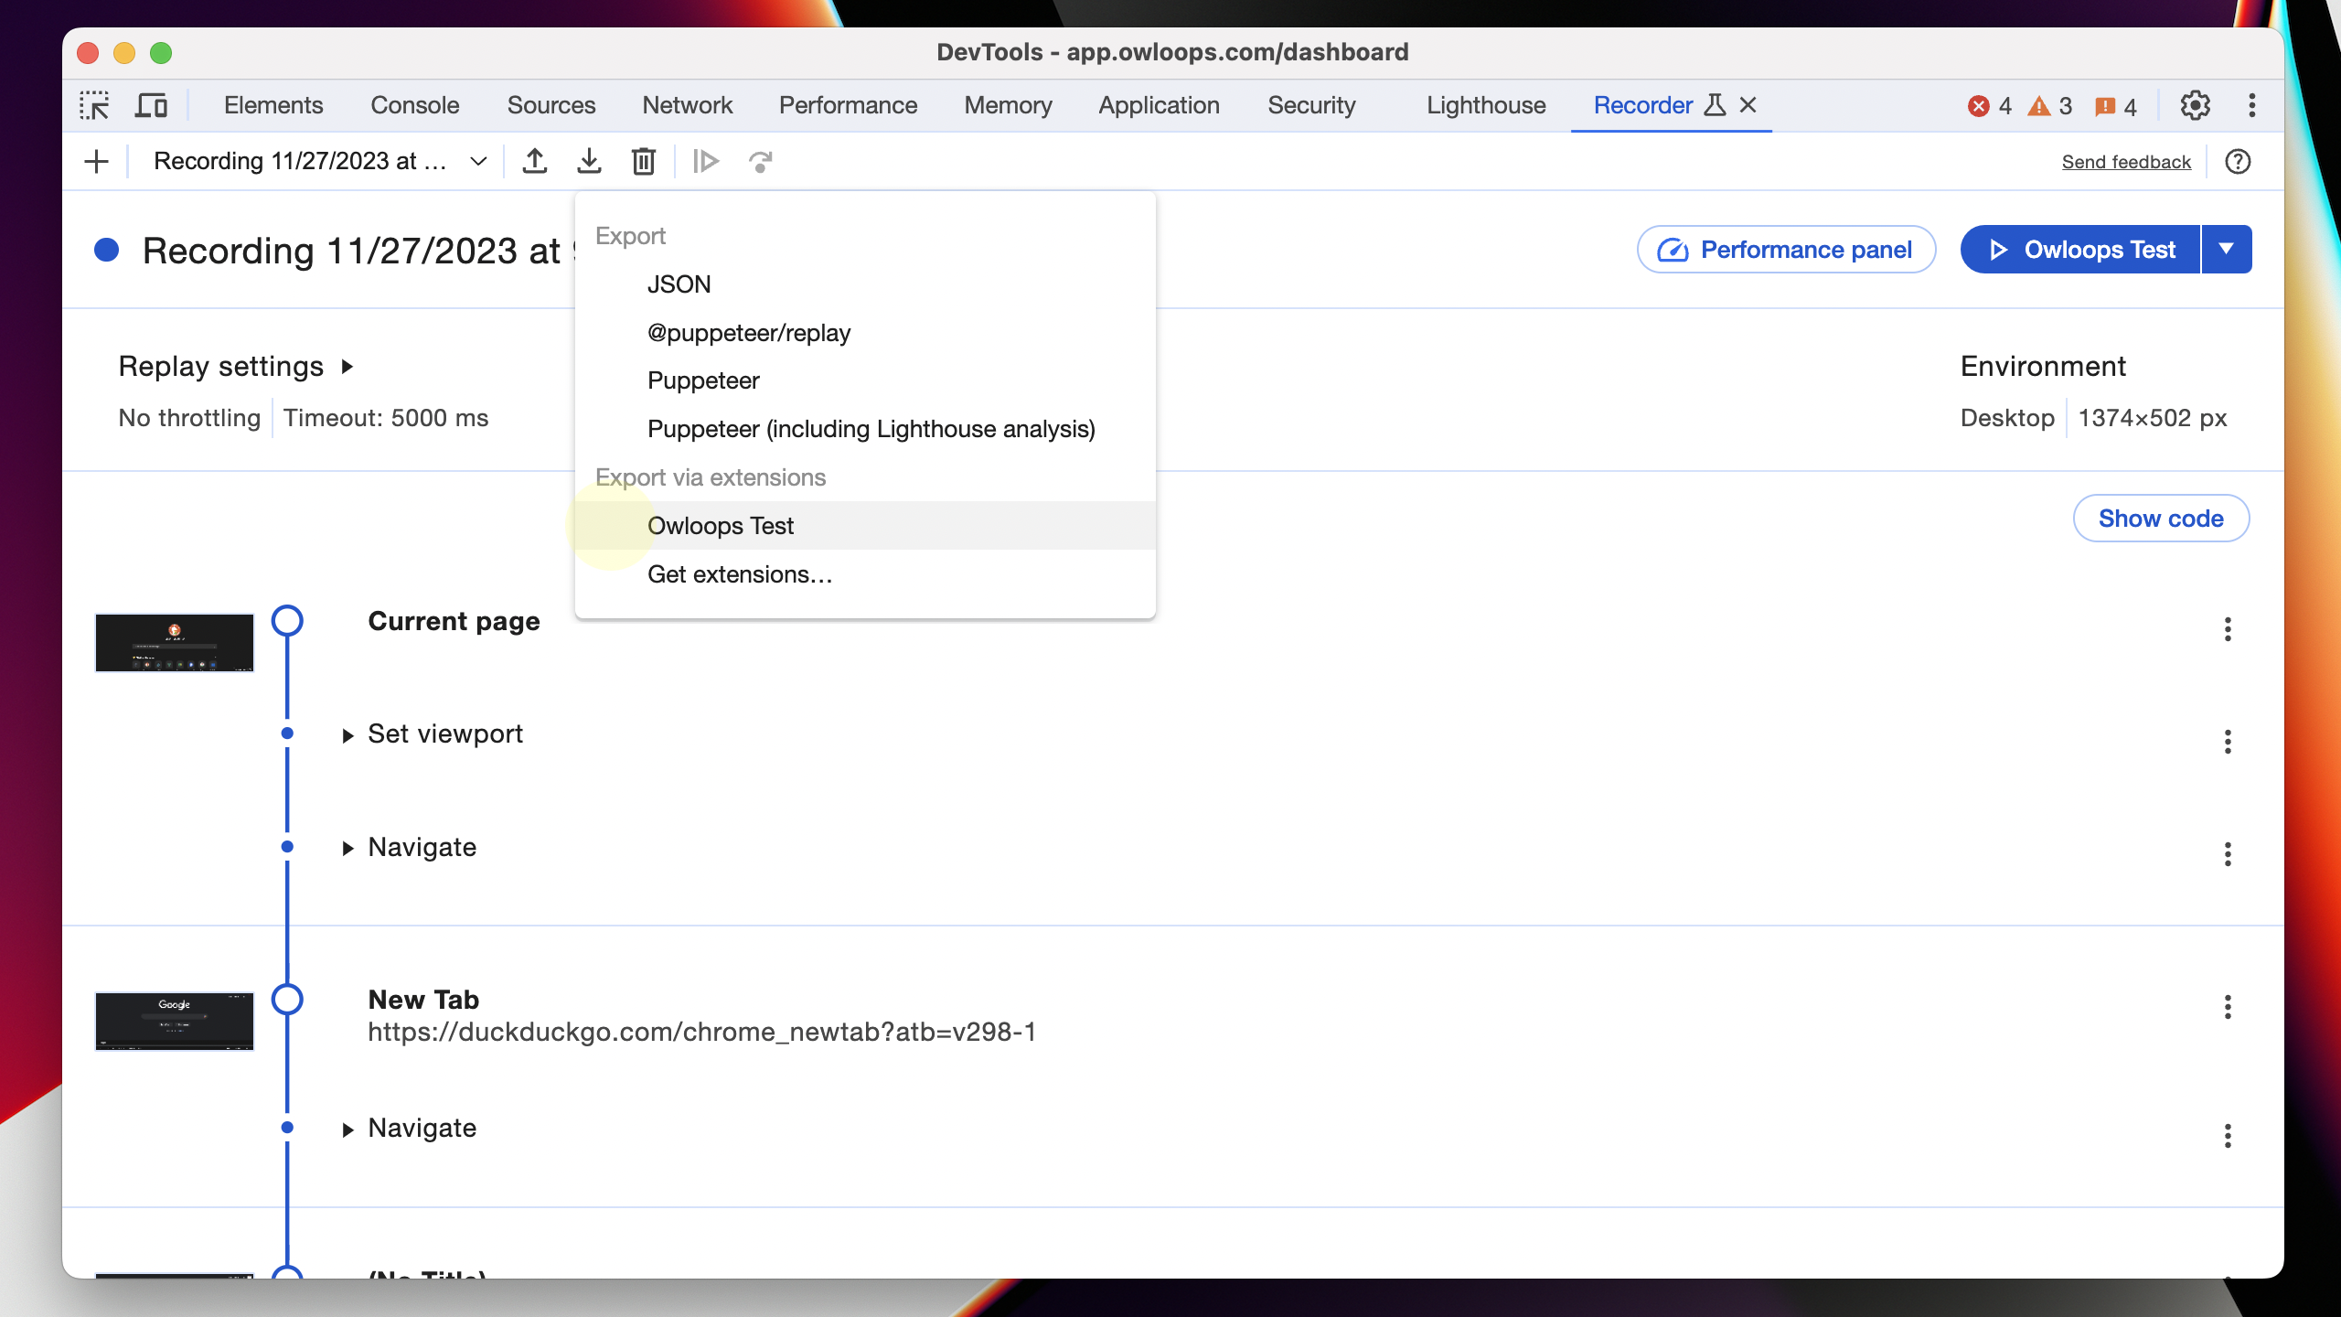The width and height of the screenshot is (2341, 1317).
Task: Delete the recording with trash icon
Action: click(644, 162)
